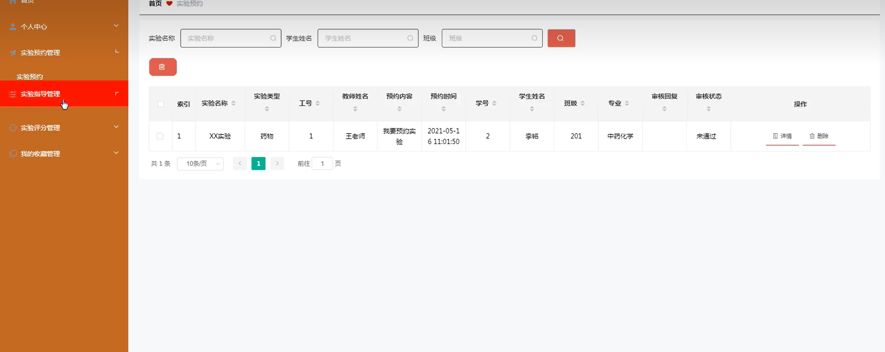Click the 我要预约实验 content cell
The width and height of the screenshot is (885, 352).
tap(399, 136)
